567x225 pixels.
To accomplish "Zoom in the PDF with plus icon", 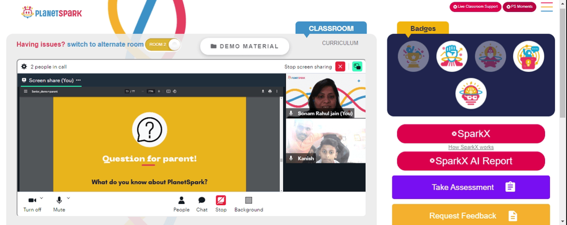I will click(x=159, y=91).
